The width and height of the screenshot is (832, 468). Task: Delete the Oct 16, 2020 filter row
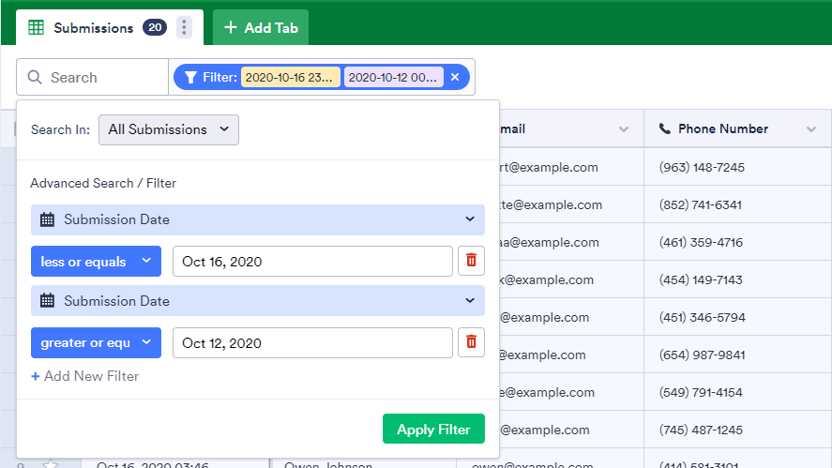[471, 262]
